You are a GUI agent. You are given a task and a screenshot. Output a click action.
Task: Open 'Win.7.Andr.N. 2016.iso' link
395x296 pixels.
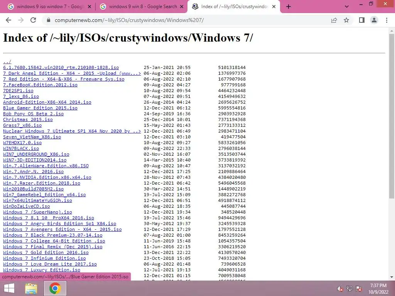coord(33,172)
